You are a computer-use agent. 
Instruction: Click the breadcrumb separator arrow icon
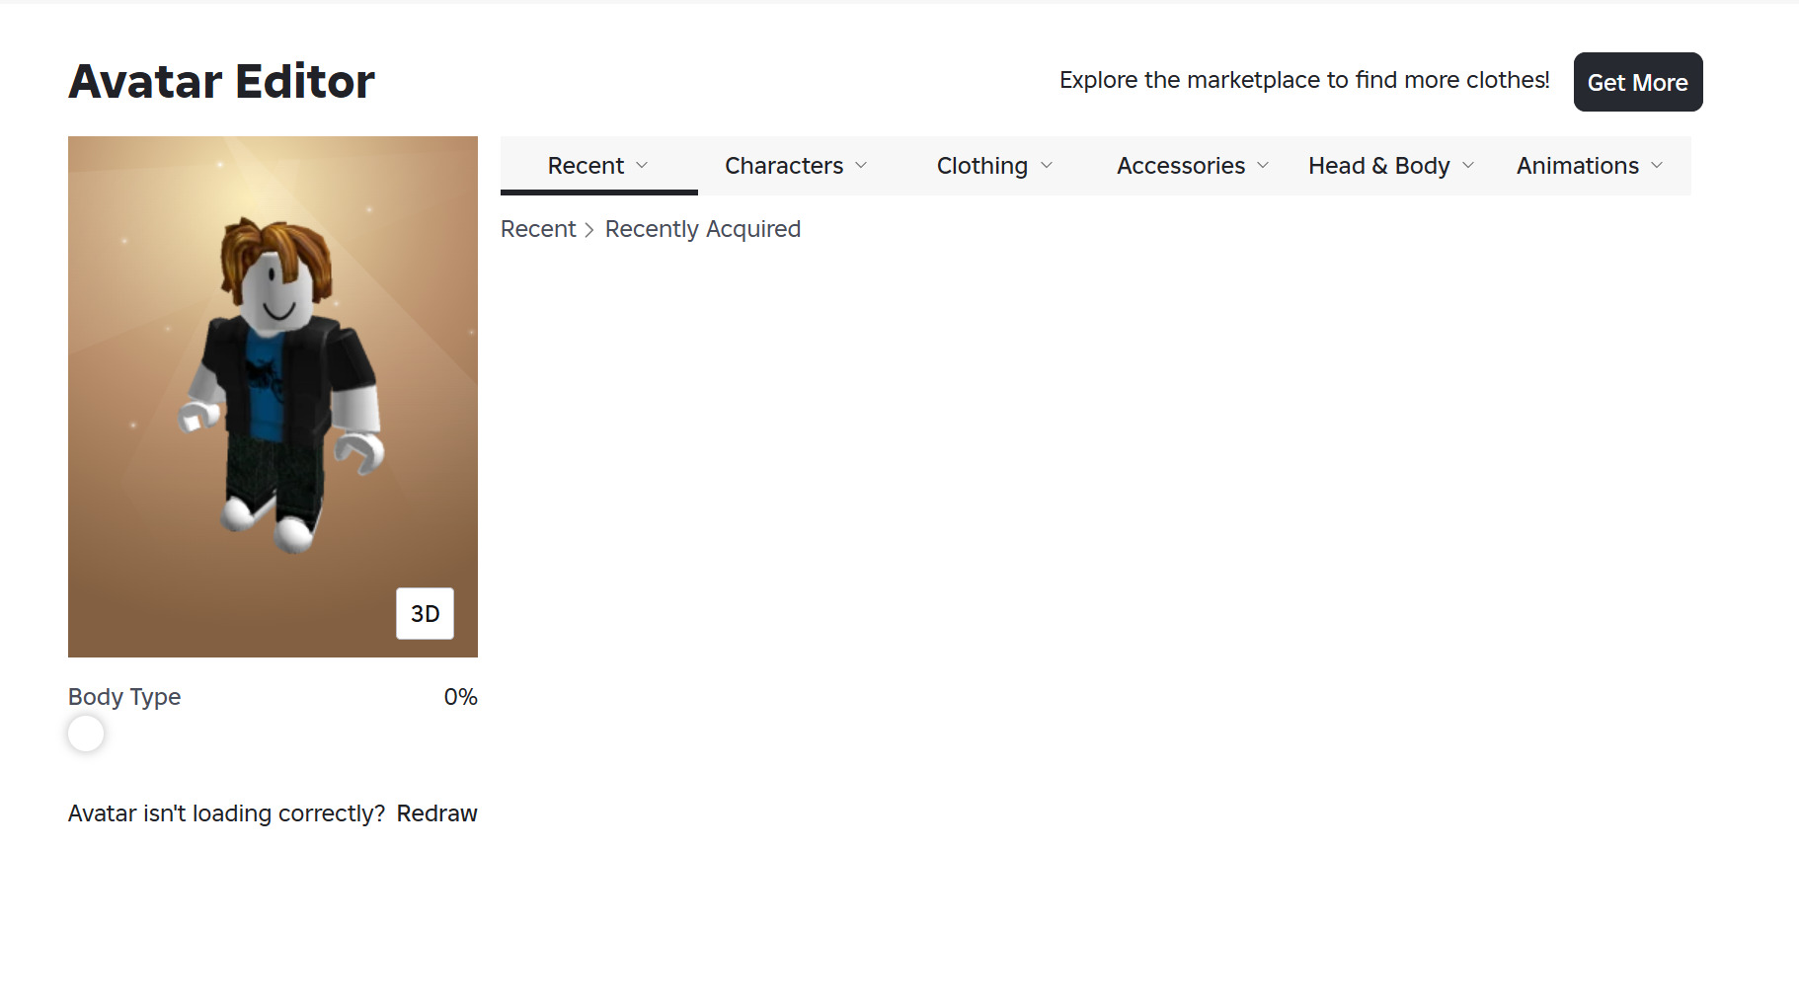tap(589, 230)
